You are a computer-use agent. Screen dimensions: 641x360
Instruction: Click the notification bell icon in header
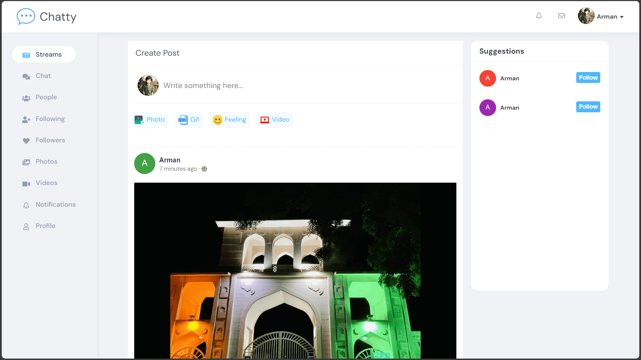coord(539,16)
